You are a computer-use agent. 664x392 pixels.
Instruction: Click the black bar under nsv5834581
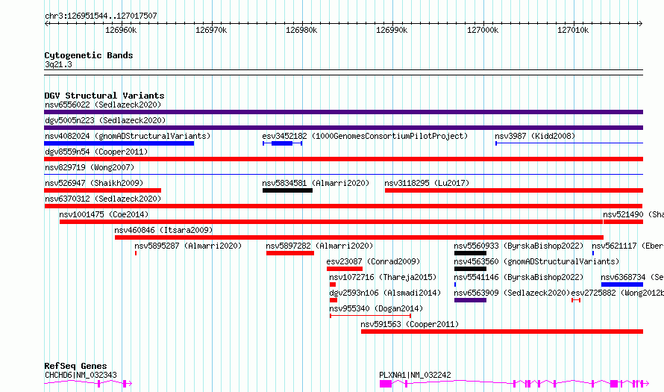287,190
